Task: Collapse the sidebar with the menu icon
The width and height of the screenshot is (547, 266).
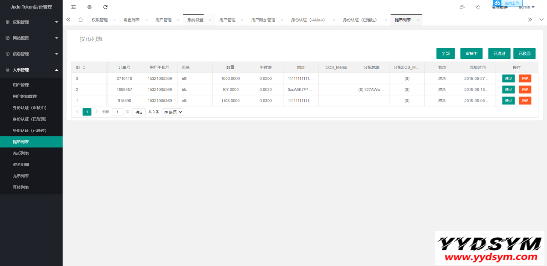Action: point(74,7)
